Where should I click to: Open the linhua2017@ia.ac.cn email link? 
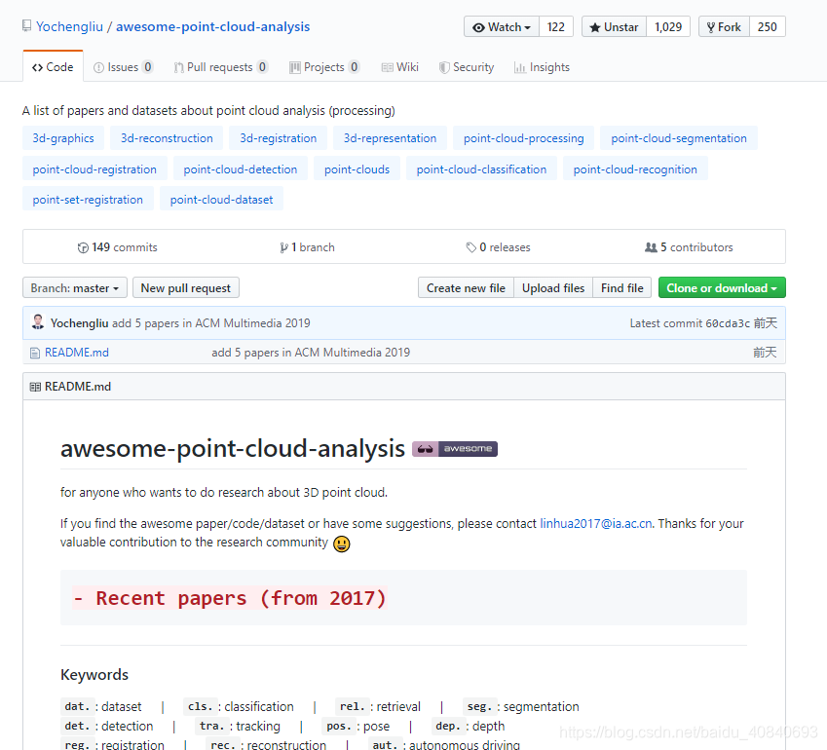596,524
